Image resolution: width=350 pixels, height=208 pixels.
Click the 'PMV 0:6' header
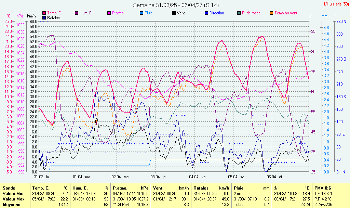point(323,188)
